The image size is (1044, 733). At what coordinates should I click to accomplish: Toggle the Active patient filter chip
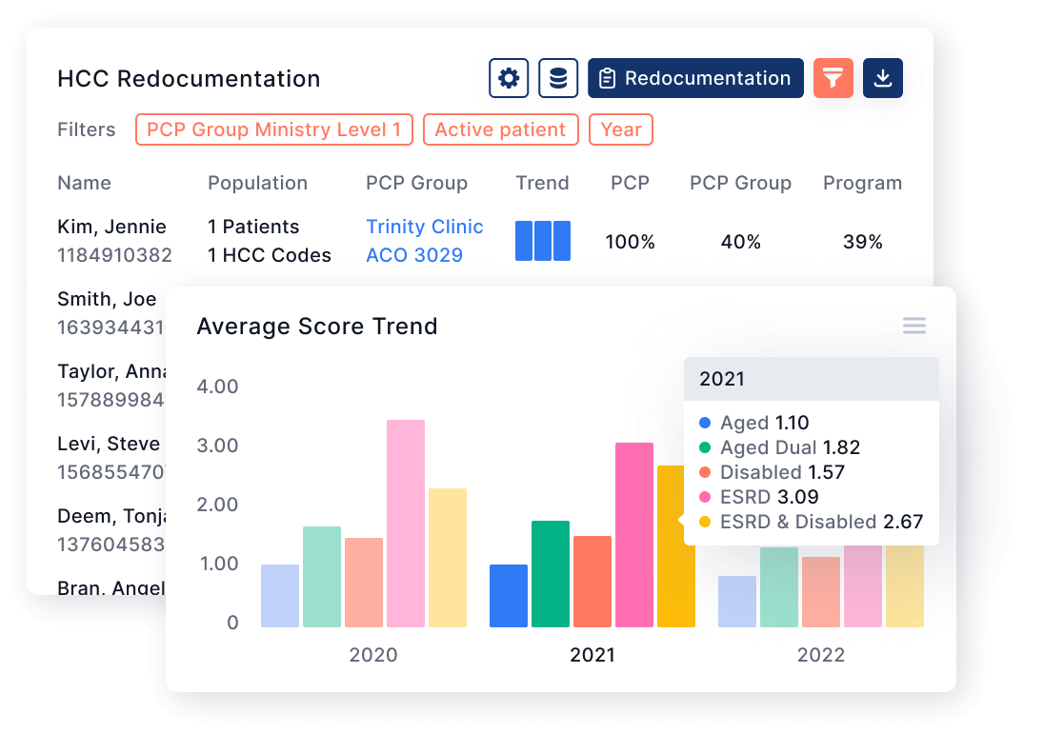(x=500, y=129)
